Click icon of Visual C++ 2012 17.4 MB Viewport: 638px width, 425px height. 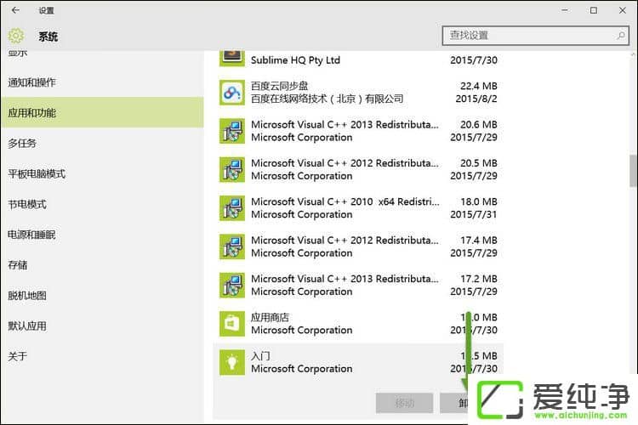click(232, 246)
